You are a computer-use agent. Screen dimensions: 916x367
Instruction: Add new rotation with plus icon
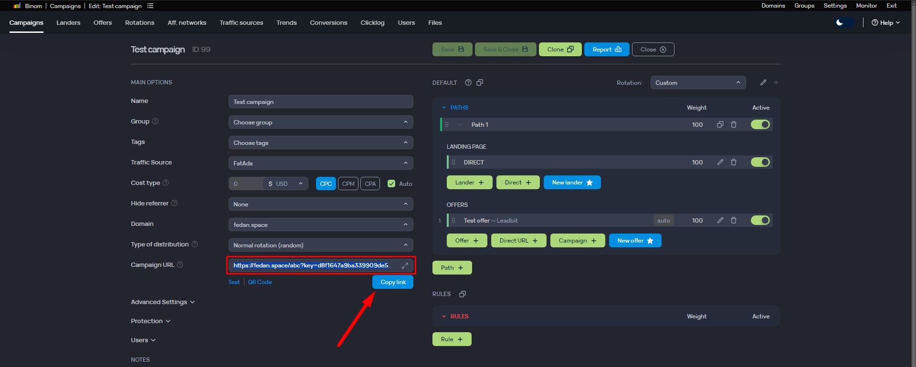[x=776, y=82]
